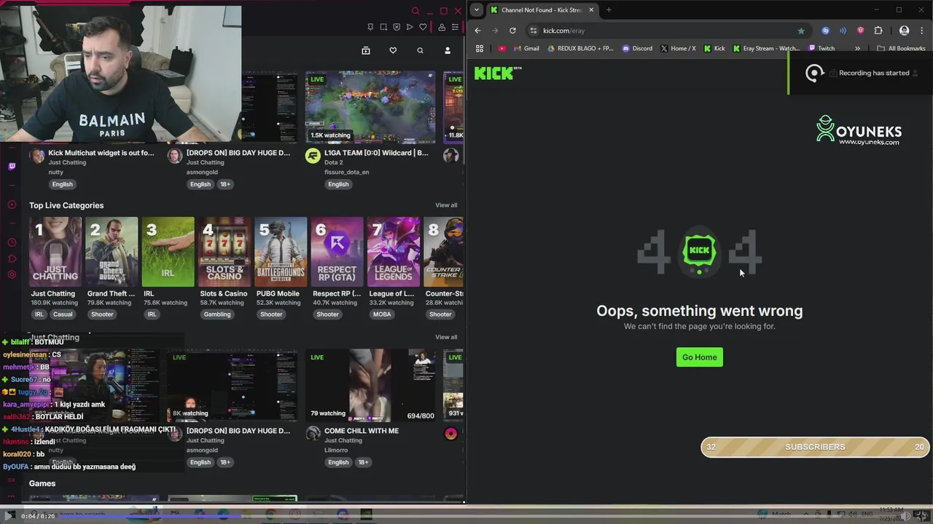
Task: Open Discord bookmark
Action: tap(637, 49)
